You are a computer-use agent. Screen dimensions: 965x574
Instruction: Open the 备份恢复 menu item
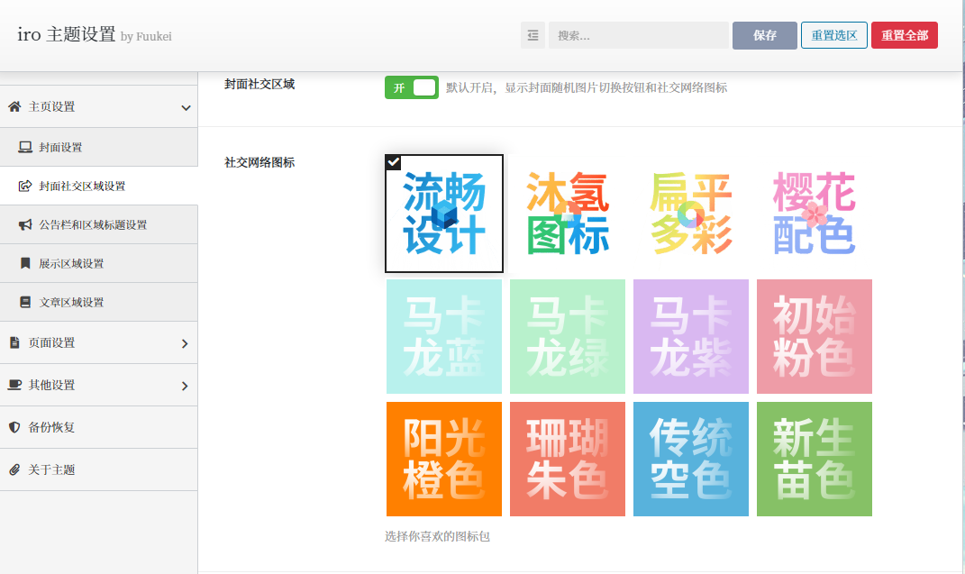(x=98, y=427)
